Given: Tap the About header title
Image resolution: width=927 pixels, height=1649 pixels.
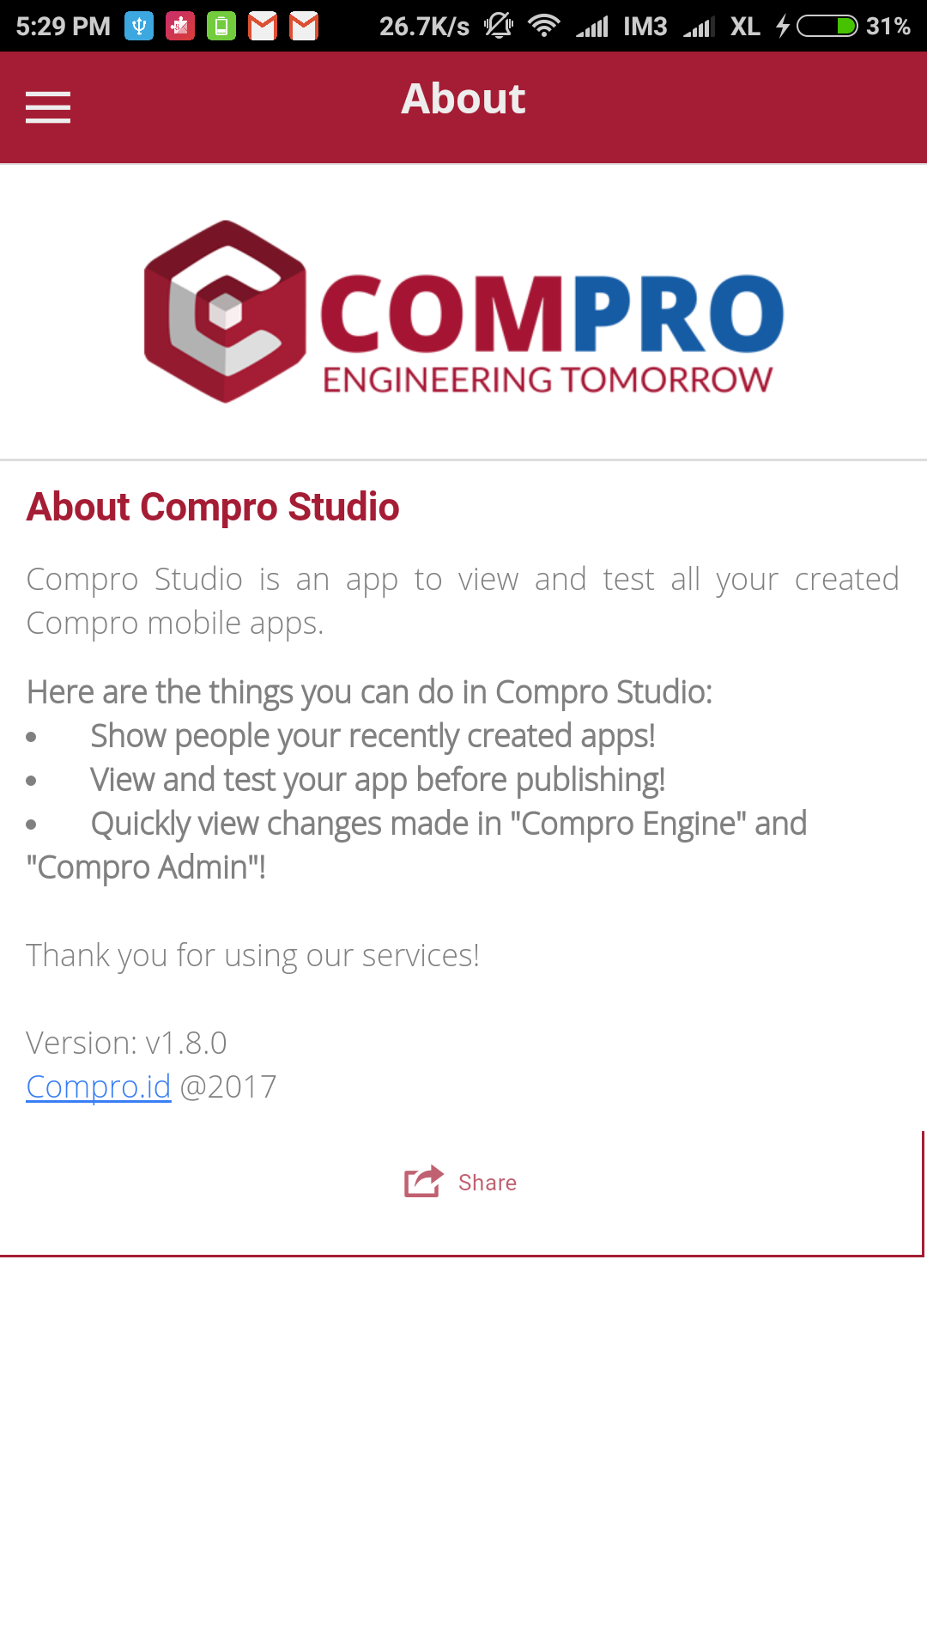Looking at the screenshot, I should tap(463, 99).
